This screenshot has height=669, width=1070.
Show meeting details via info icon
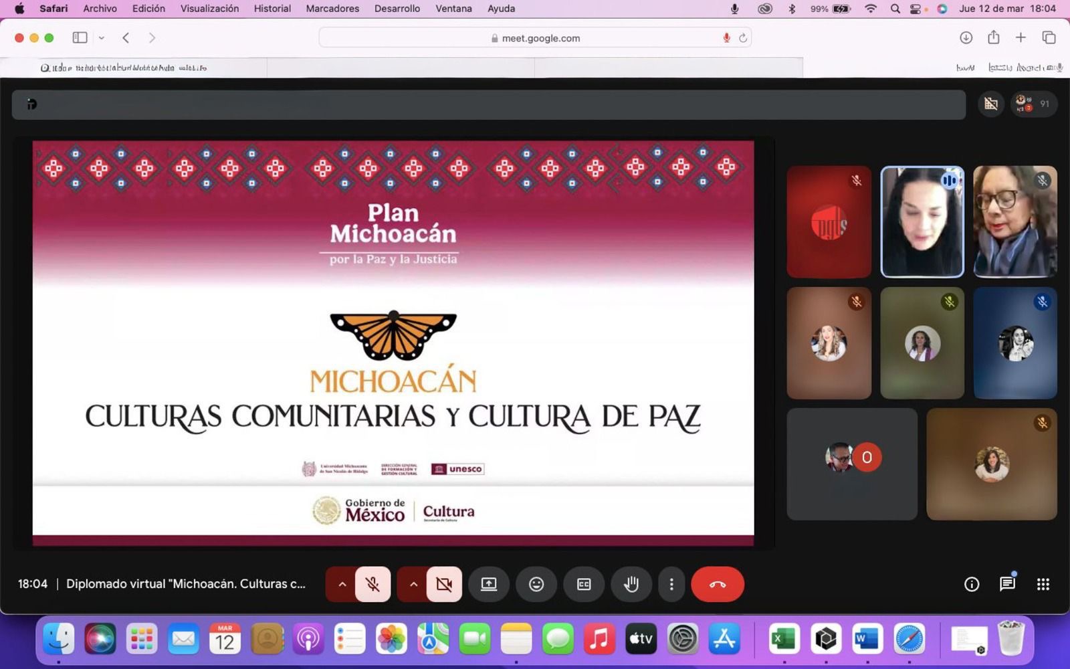(971, 584)
